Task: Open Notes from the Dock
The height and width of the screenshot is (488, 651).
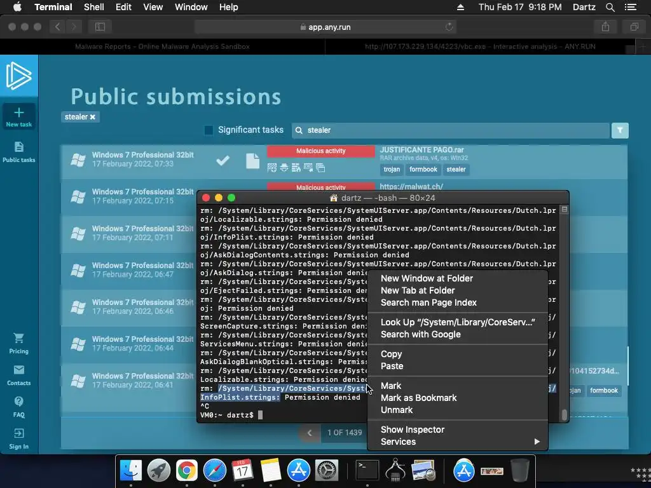Action: [271, 471]
